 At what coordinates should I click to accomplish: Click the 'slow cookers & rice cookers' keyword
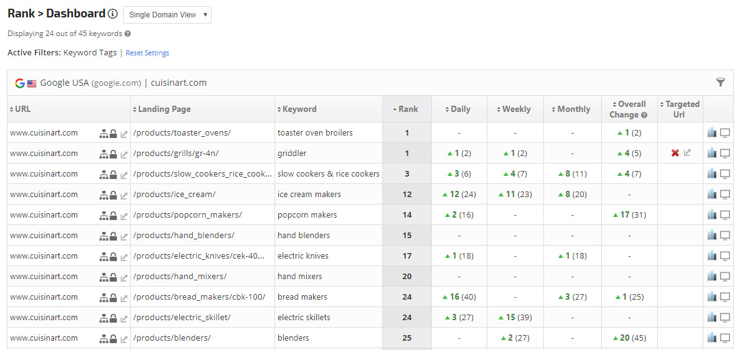pos(329,173)
